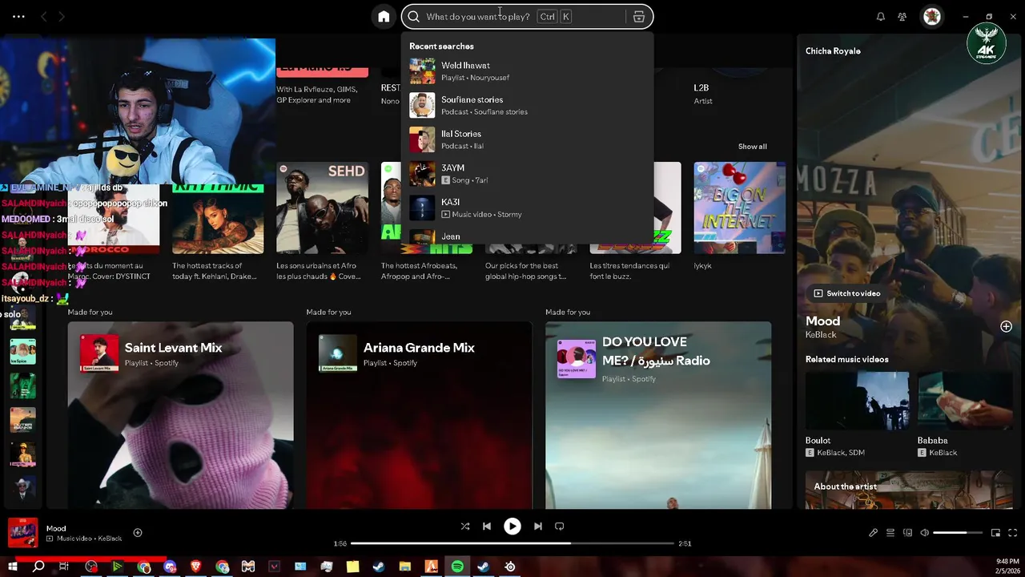Open the Windows Start menu

tap(12, 567)
